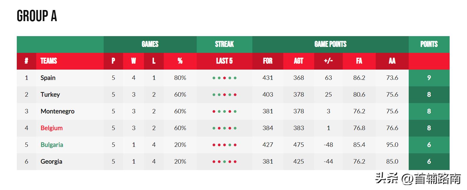467x190 pixels.
Task: Click the Spain team name
Action: point(48,78)
